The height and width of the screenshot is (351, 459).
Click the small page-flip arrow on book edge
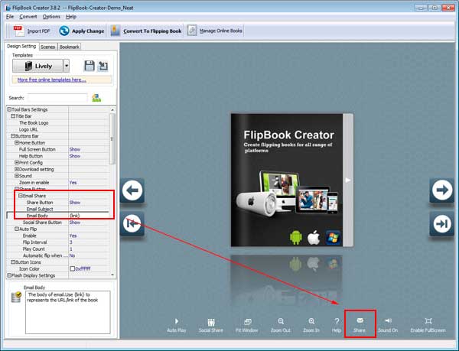348,180
